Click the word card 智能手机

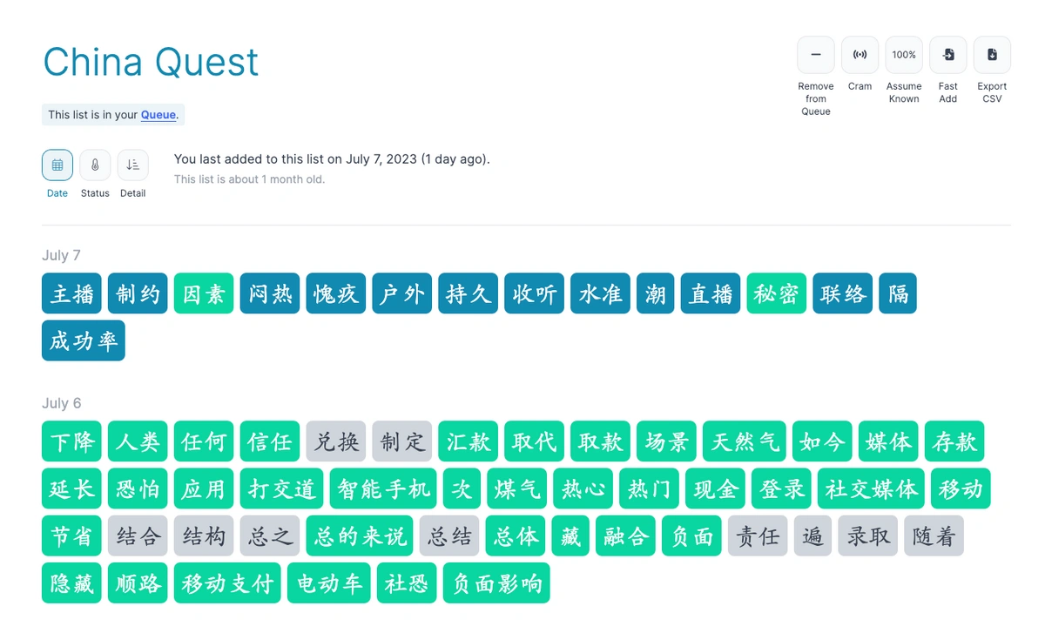coord(384,488)
